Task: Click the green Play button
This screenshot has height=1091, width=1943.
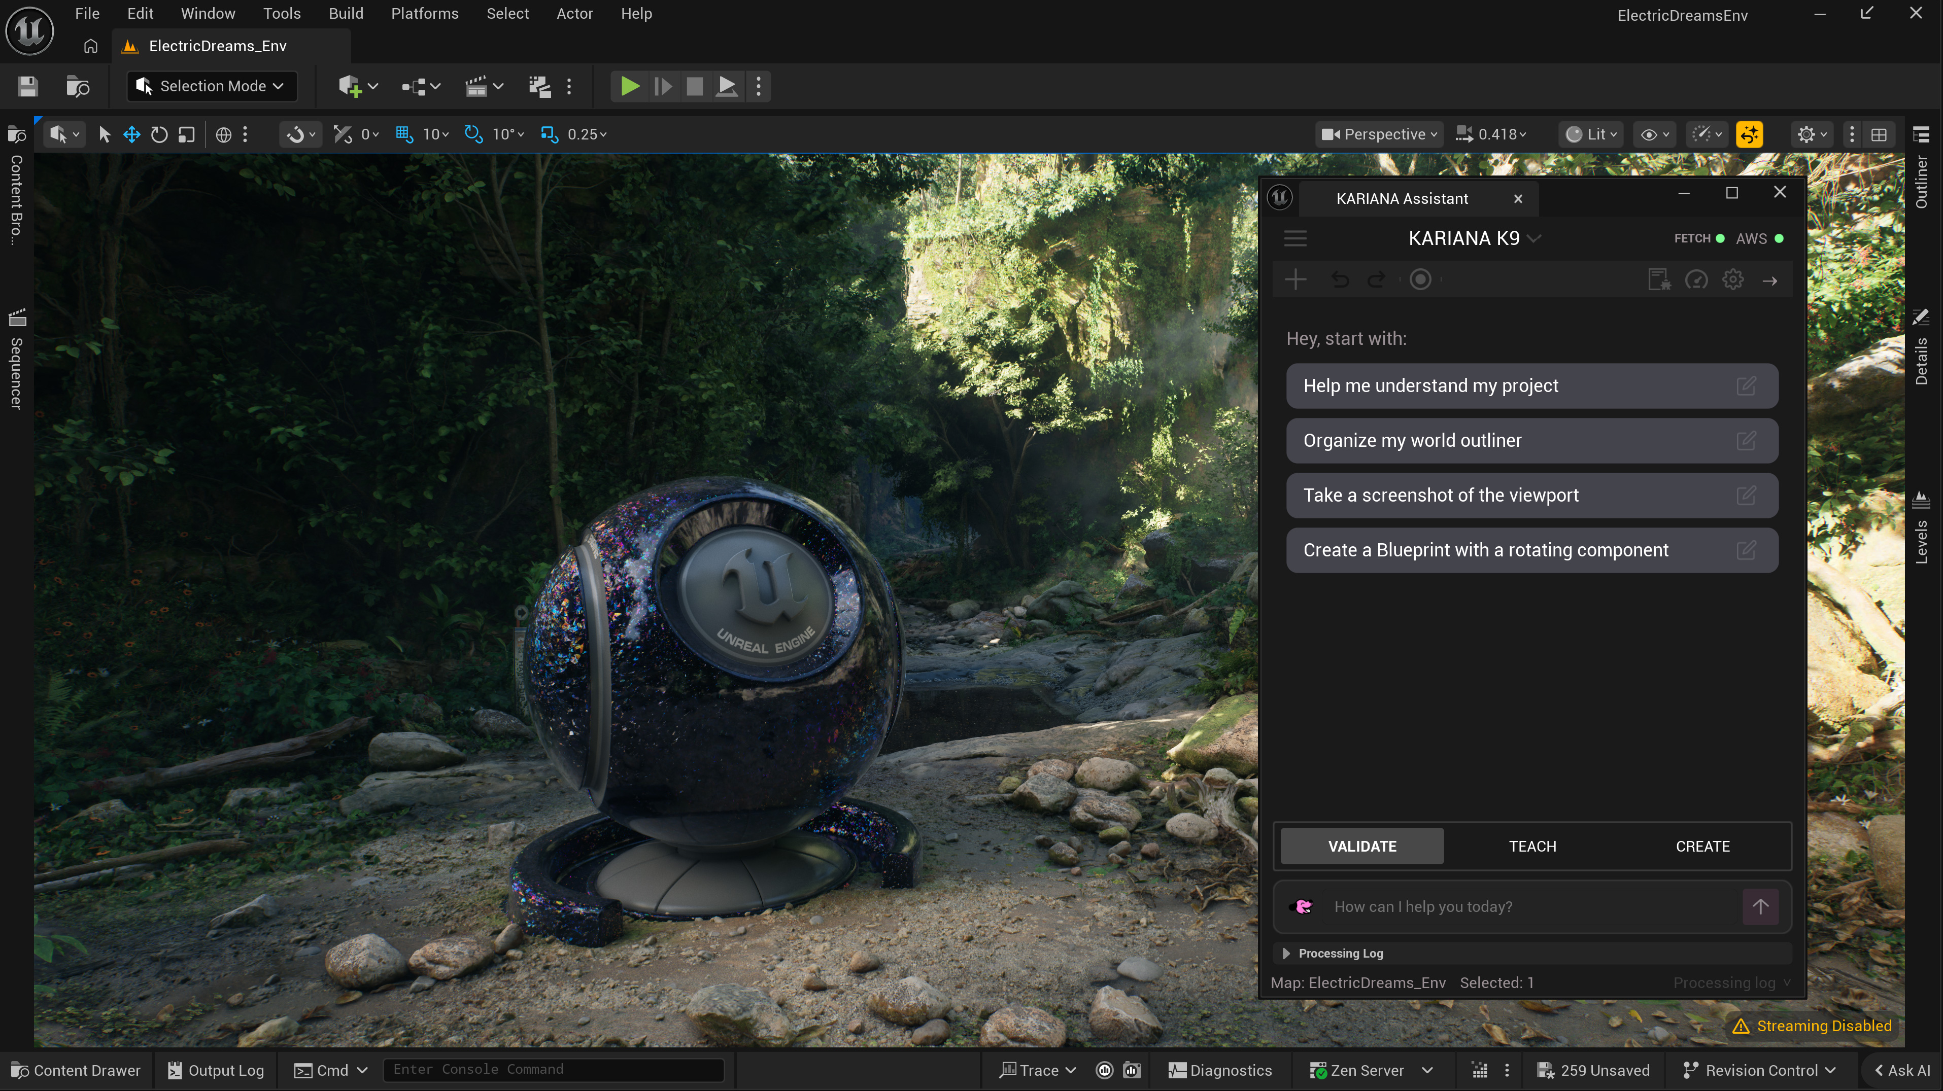Action: tap(629, 86)
